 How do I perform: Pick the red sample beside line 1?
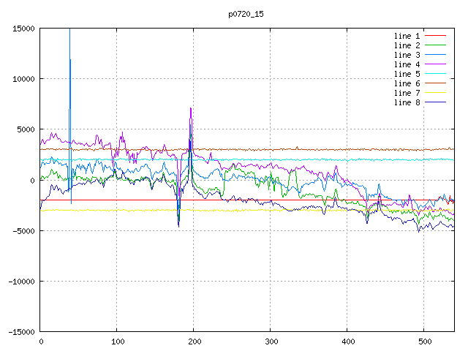point(435,36)
